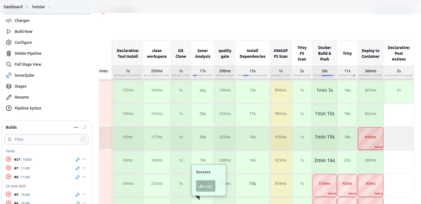Click the Declarative: Post Actions column header
This screenshot has height=204, width=421.
399,53
